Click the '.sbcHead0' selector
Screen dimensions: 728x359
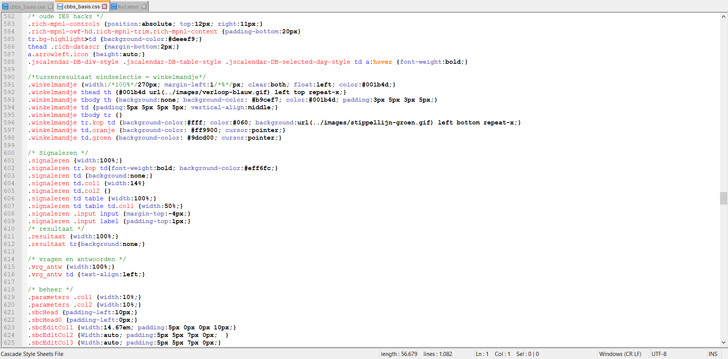(x=44, y=320)
